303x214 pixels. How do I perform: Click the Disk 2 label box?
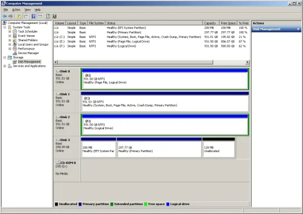(x=67, y=125)
